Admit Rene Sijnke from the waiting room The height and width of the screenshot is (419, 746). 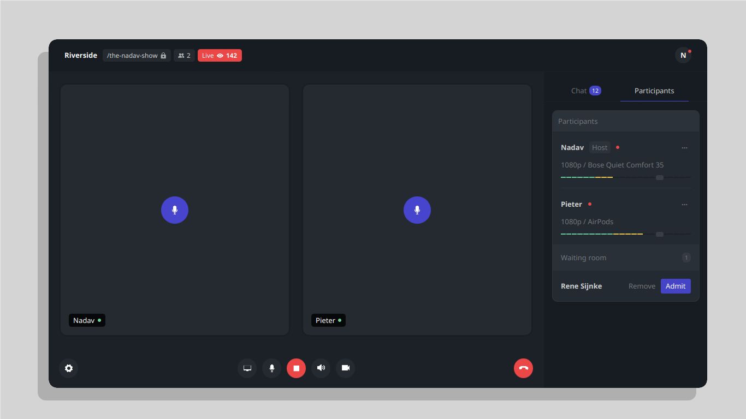point(676,286)
